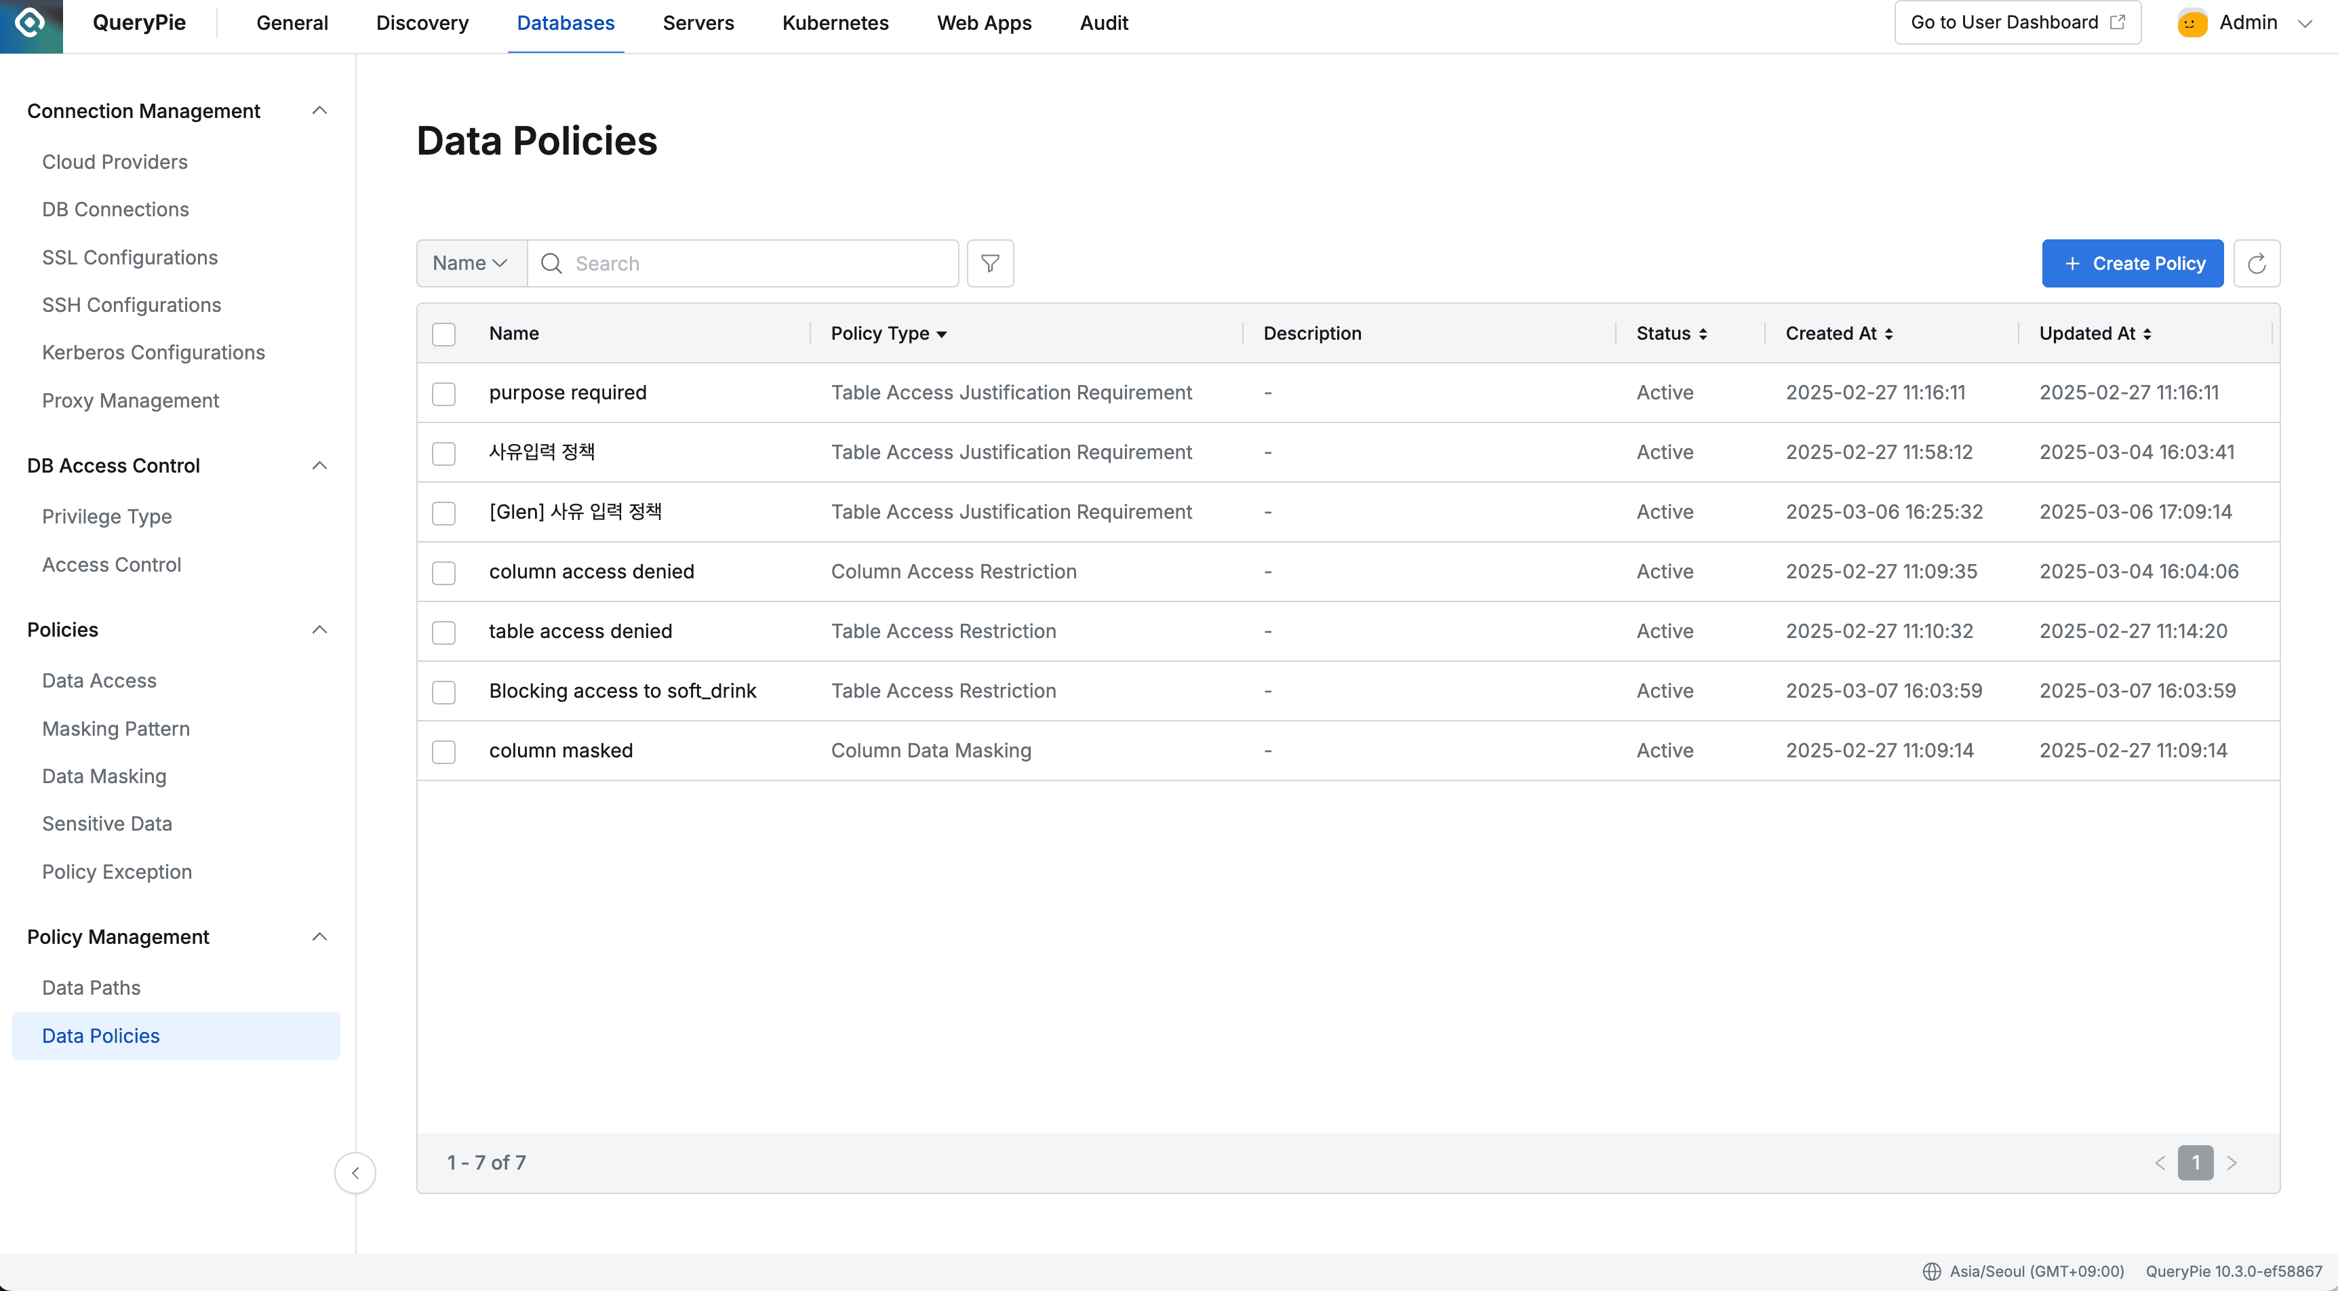
Task: Refresh the policies list
Action: click(x=2257, y=263)
